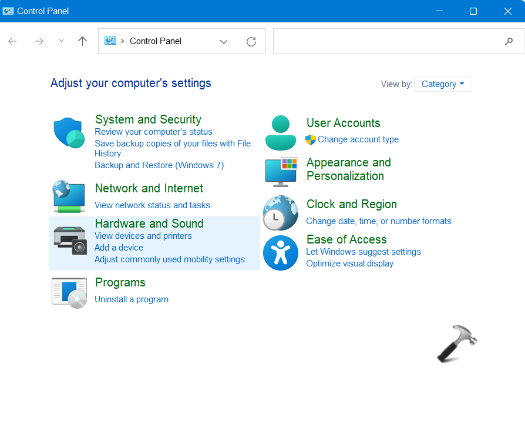Click the Clock and Region globe icon

tap(281, 212)
